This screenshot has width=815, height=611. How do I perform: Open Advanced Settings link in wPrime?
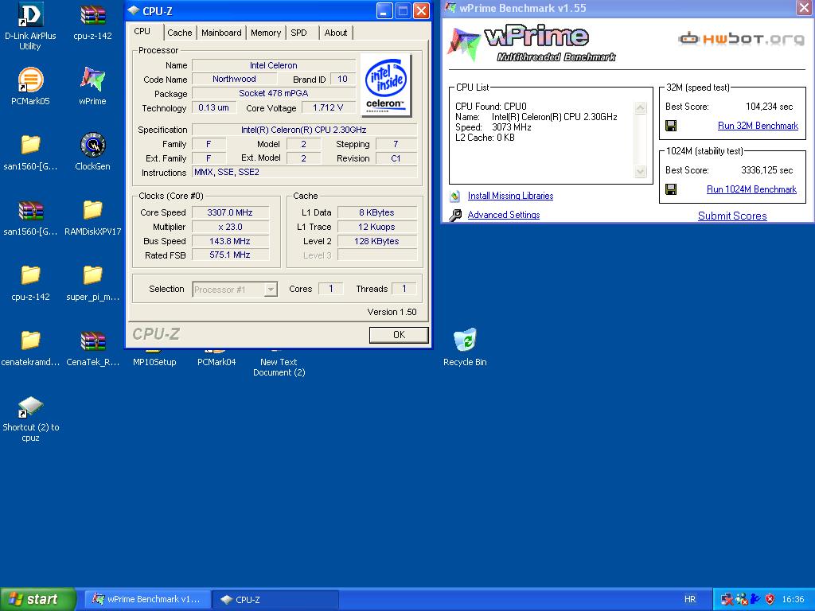click(x=503, y=215)
